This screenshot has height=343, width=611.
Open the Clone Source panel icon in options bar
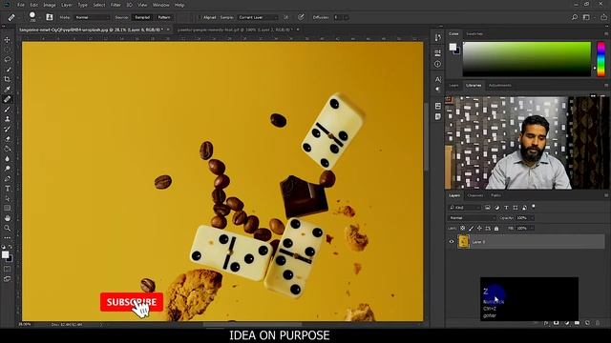point(49,17)
